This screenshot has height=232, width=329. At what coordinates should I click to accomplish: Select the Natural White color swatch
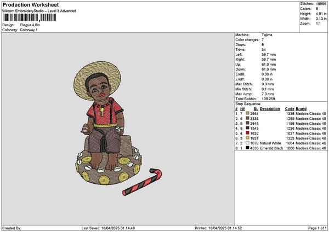(247, 143)
